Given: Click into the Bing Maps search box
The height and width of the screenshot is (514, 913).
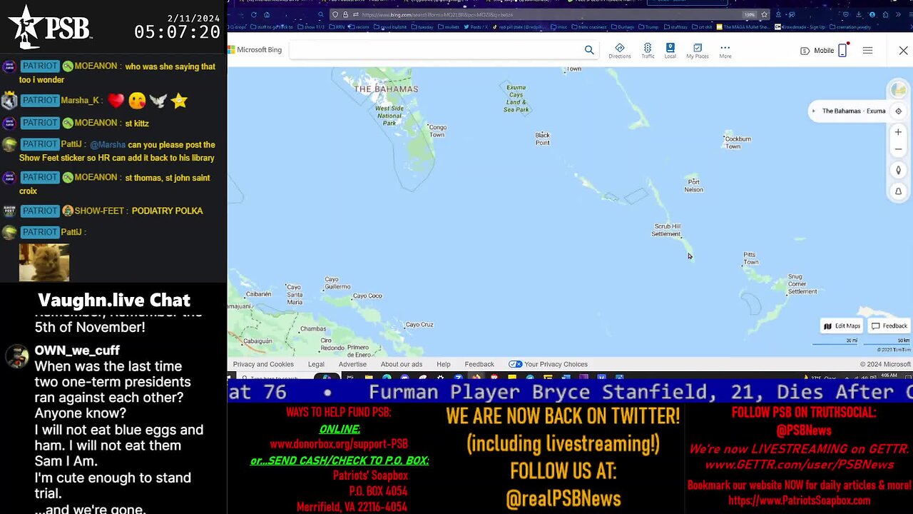Looking at the screenshot, I should (435, 50).
